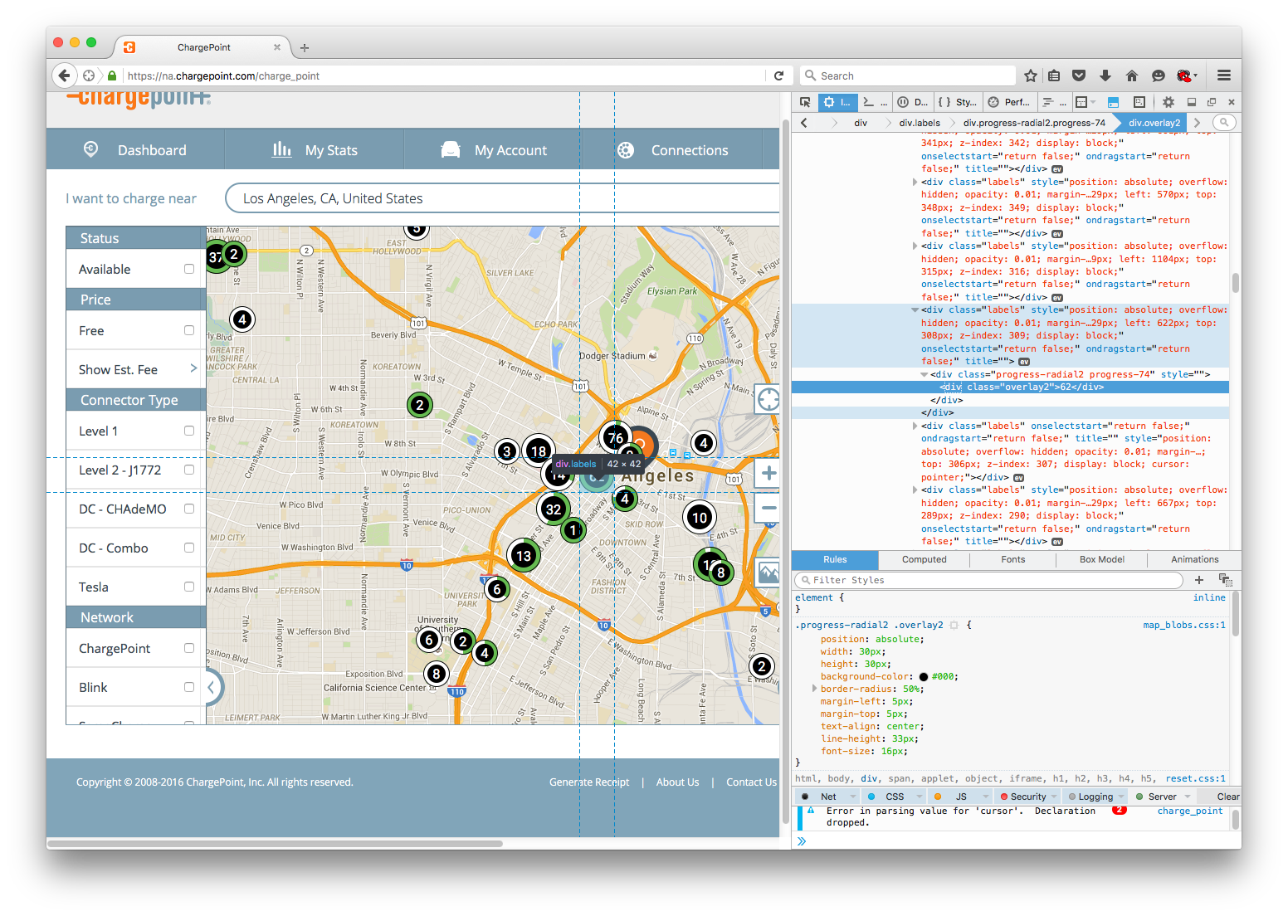Screen dimensions: 1288x916
Task: Go to the Dashboard page
Action: pyautogui.click(x=135, y=150)
